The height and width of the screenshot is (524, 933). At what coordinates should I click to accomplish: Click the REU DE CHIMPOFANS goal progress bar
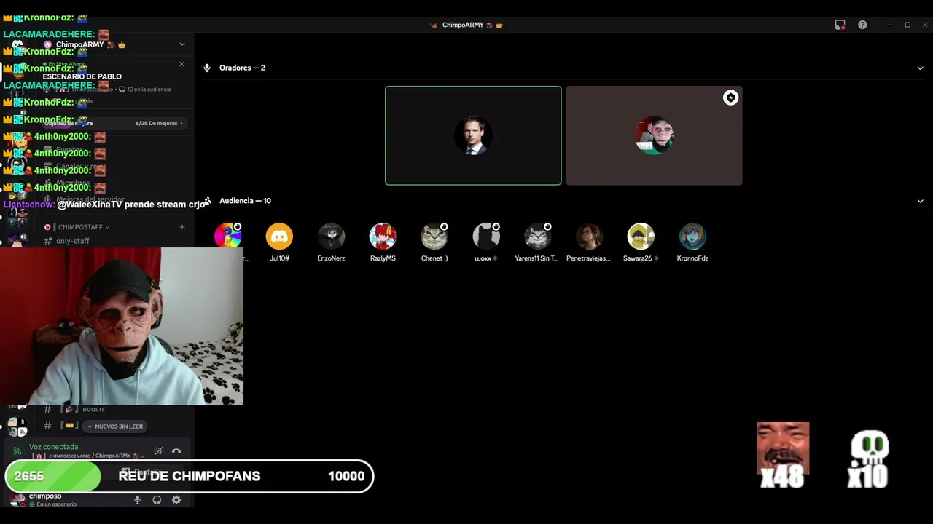[x=190, y=476]
